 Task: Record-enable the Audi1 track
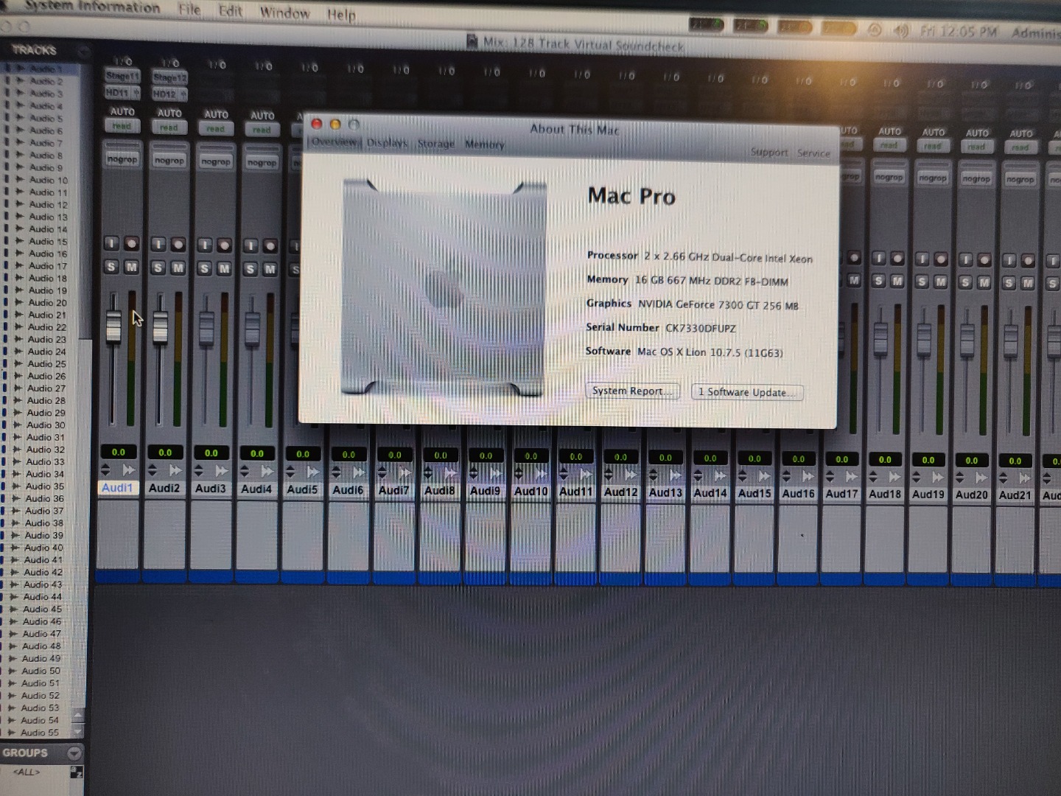(131, 244)
